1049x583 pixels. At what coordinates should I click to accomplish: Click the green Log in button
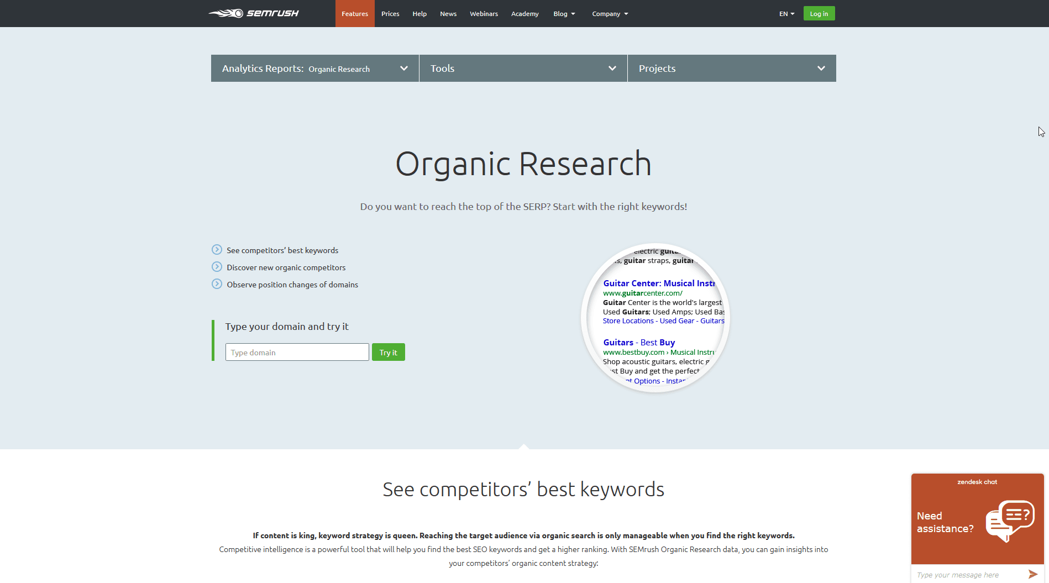click(819, 13)
